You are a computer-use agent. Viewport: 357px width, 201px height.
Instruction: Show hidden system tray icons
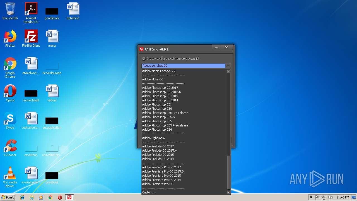coord(311,197)
